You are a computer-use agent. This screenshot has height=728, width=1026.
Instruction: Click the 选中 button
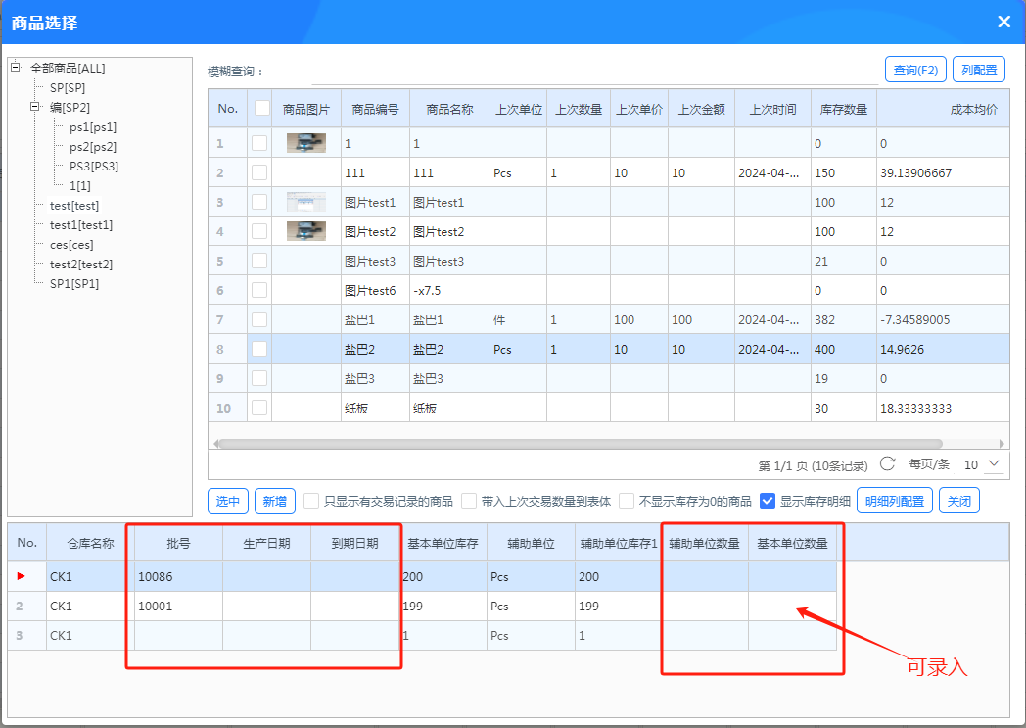pos(228,501)
